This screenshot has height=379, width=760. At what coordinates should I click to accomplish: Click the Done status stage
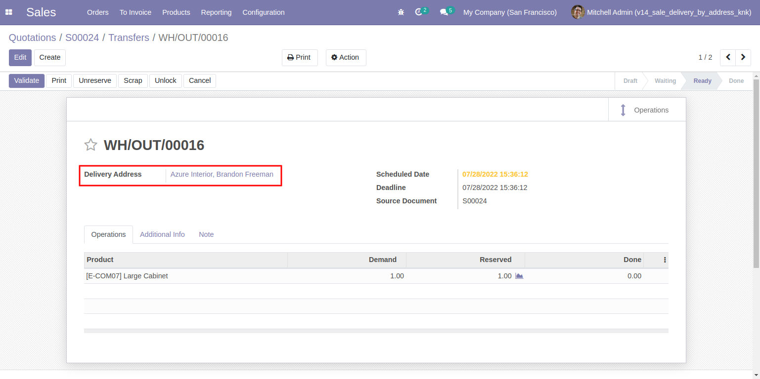coord(736,81)
